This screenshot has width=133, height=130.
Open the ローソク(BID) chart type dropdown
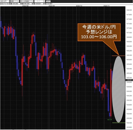(x=27, y=1)
